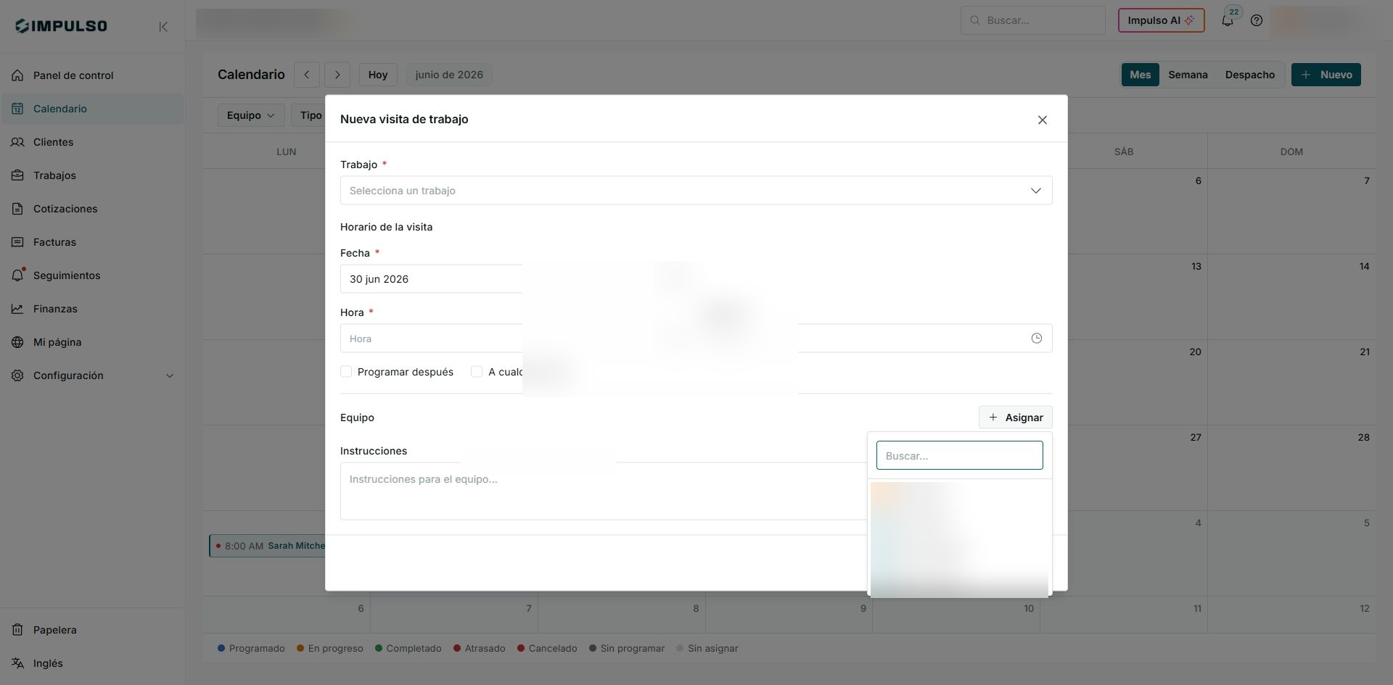
Task: Open Finanzas in the sidebar
Action: pyautogui.click(x=92, y=309)
